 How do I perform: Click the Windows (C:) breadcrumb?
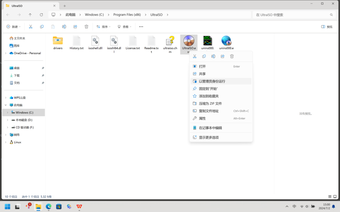pyautogui.click(x=94, y=15)
